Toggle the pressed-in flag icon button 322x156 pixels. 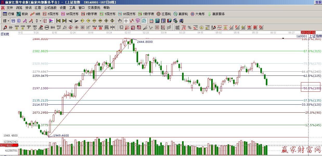point(51,21)
